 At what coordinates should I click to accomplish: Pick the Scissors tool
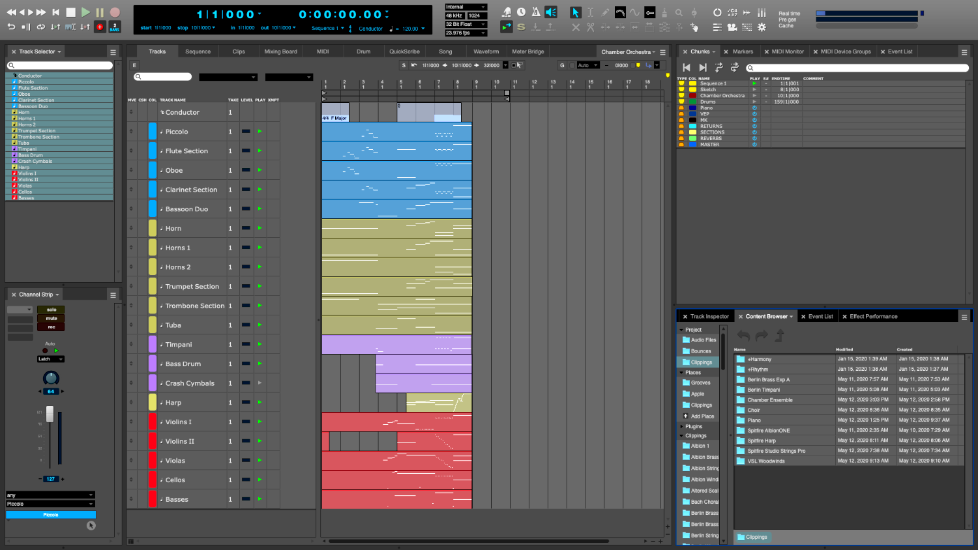591,27
